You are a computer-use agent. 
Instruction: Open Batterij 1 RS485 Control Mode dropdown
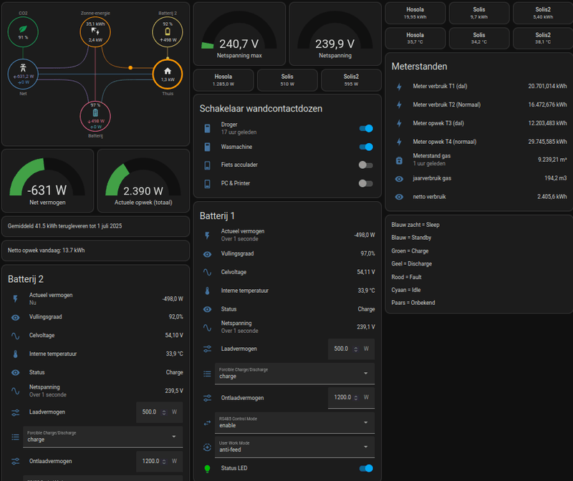click(294, 422)
